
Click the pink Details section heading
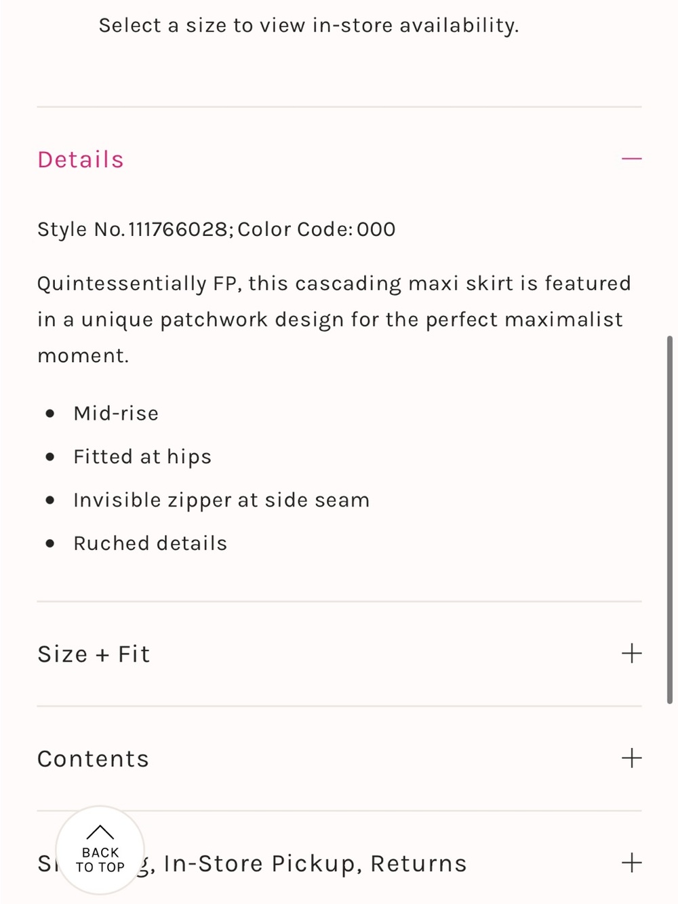[81, 159]
